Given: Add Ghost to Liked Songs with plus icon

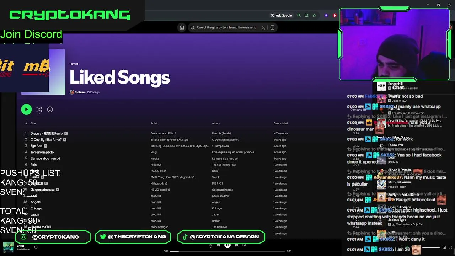Looking at the screenshot, I should [x=36, y=247].
